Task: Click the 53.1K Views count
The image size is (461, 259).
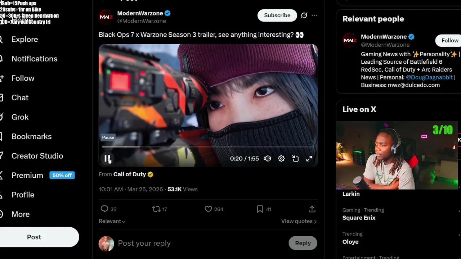Action: coord(183,189)
